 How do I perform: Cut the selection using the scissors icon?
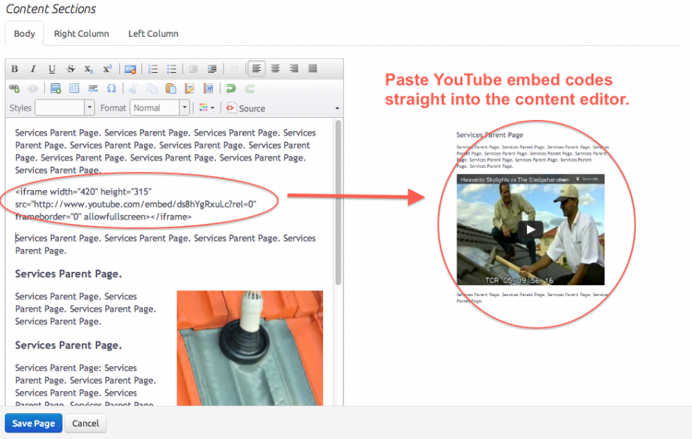[133, 89]
